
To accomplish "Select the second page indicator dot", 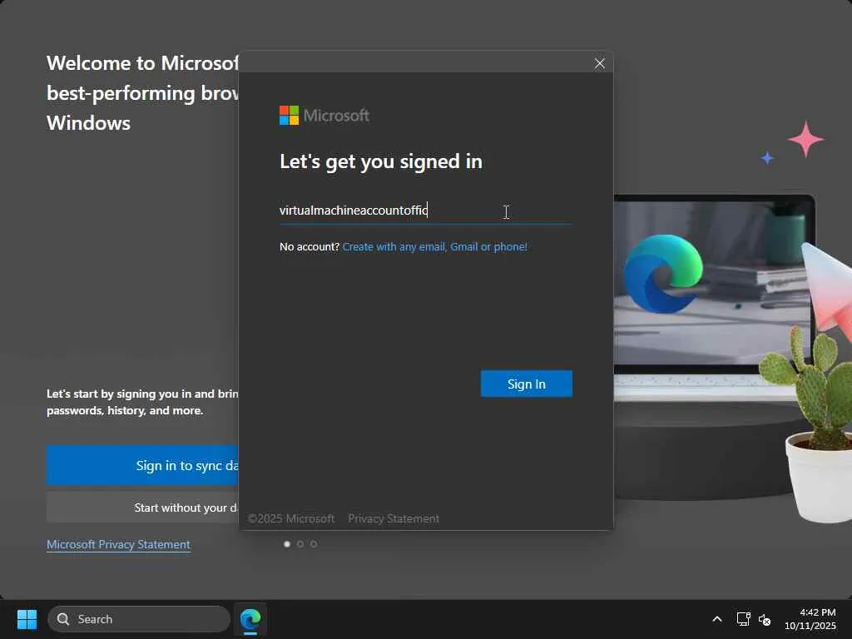I will pyautogui.click(x=300, y=544).
